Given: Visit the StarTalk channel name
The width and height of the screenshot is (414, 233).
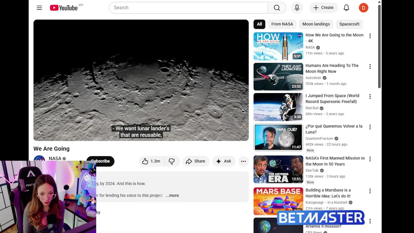Looking at the screenshot, I should click(312, 171).
